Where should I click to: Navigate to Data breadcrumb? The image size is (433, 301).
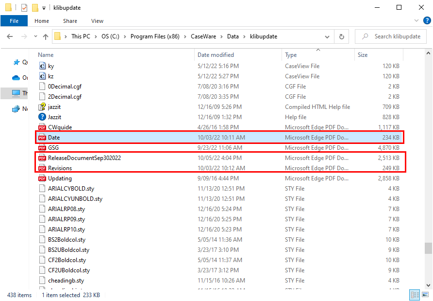pyautogui.click(x=233, y=36)
